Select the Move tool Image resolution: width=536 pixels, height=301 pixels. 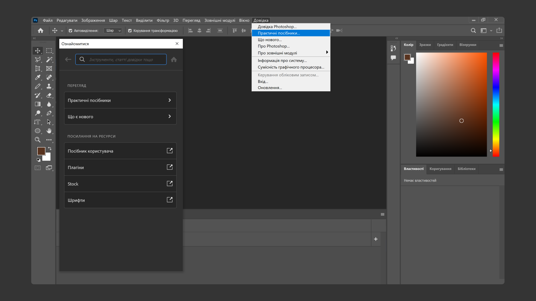point(38,51)
